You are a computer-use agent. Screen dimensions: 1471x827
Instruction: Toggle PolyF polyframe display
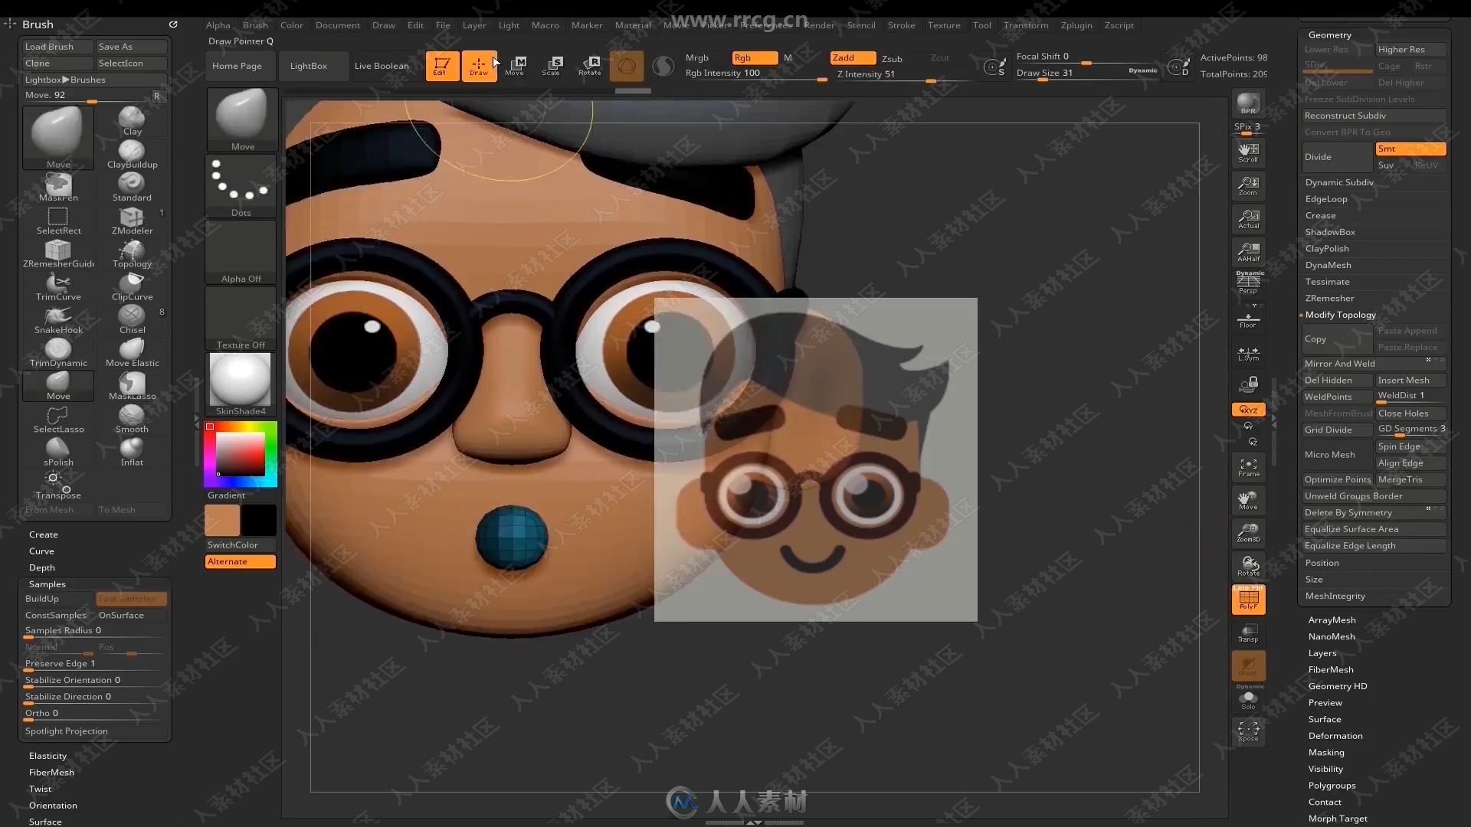click(1248, 600)
